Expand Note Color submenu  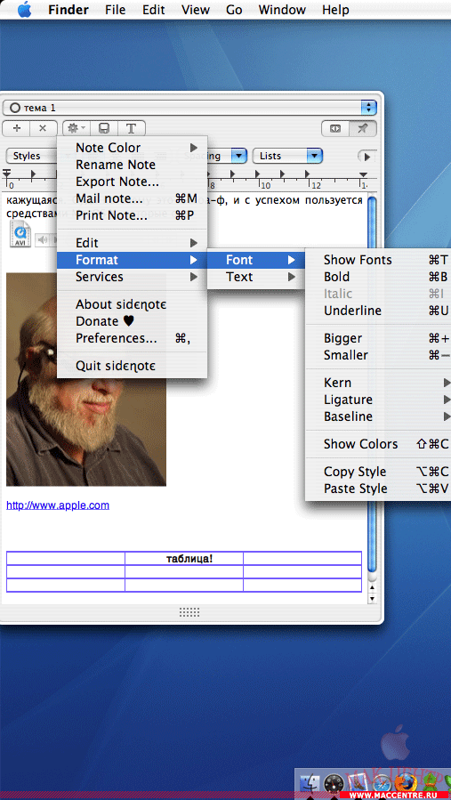coord(133,148)
